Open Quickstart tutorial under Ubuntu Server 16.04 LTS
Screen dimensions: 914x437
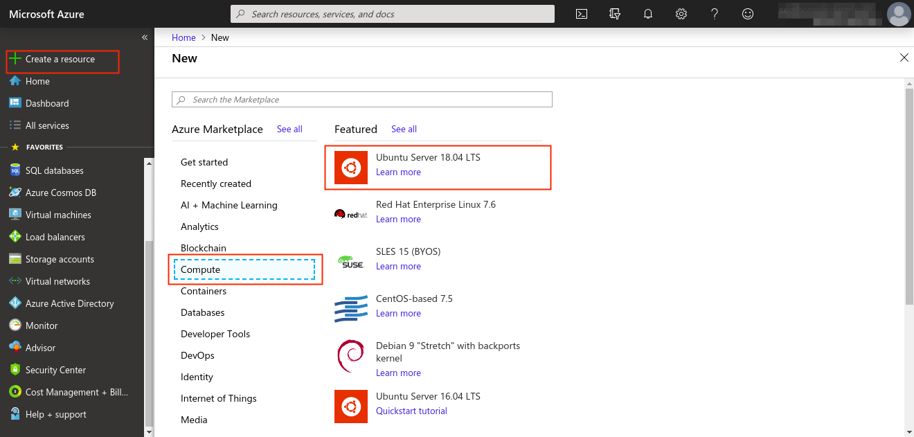[411, 411]
